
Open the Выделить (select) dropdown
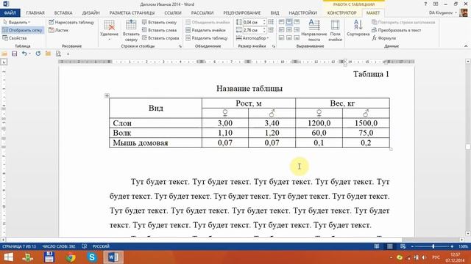[17, 22]
